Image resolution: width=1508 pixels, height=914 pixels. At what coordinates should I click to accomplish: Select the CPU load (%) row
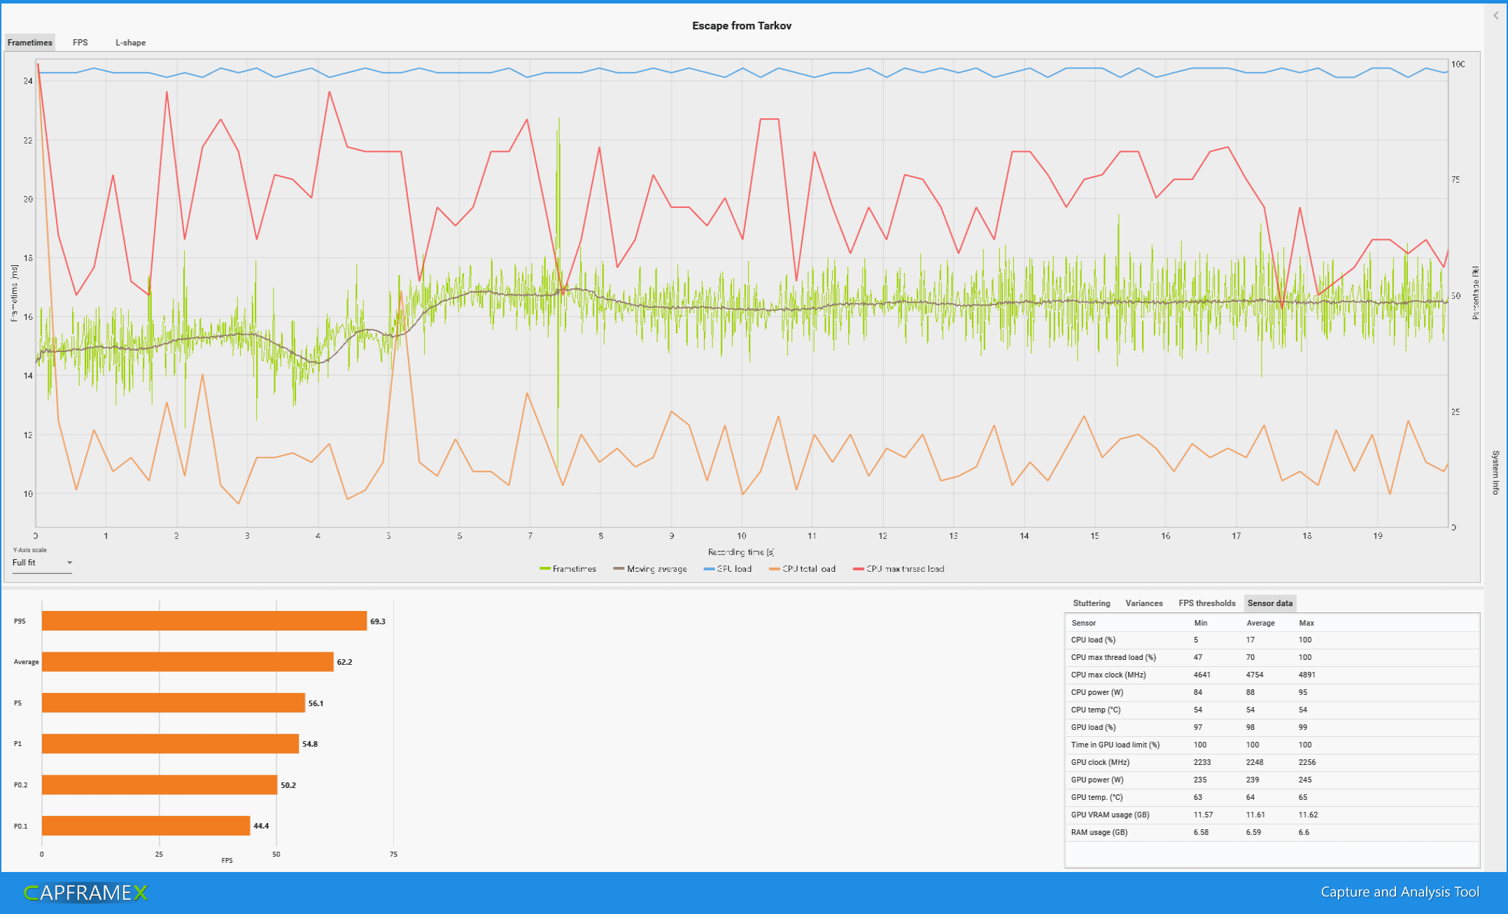coord(1271,640)
